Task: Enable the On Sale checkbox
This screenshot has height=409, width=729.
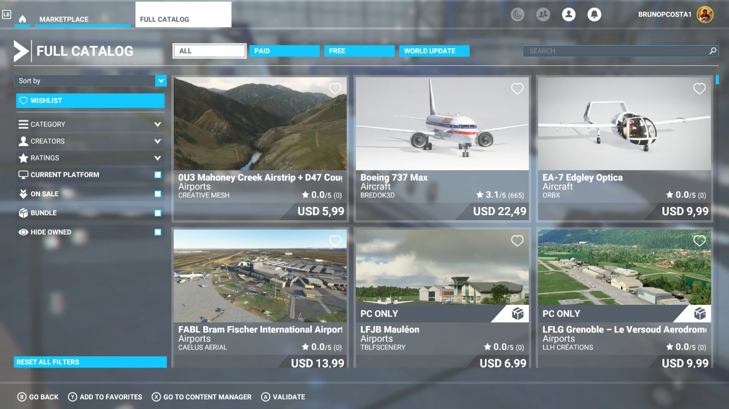Action: coord(157,194)
